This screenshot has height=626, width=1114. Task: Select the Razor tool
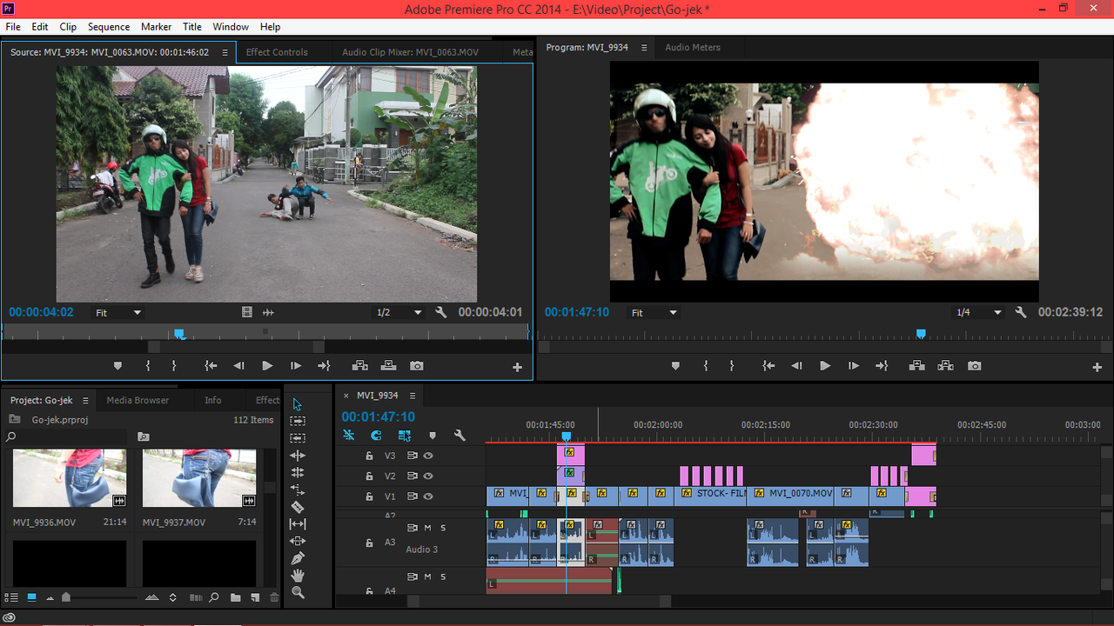[x=298, y=507]
